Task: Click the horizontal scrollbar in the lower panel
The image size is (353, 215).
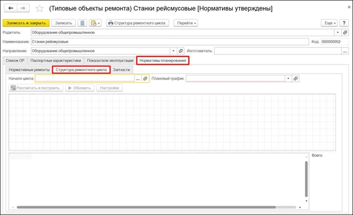Action: [147, 207]
